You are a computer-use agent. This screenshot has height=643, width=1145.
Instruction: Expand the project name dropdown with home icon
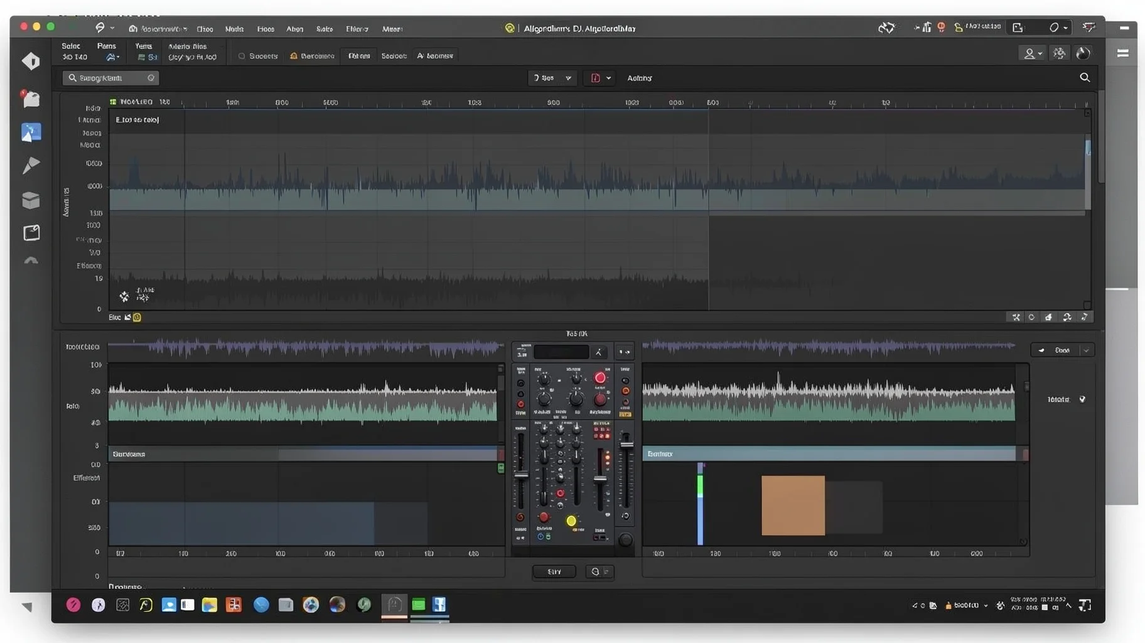coord(158,29)
